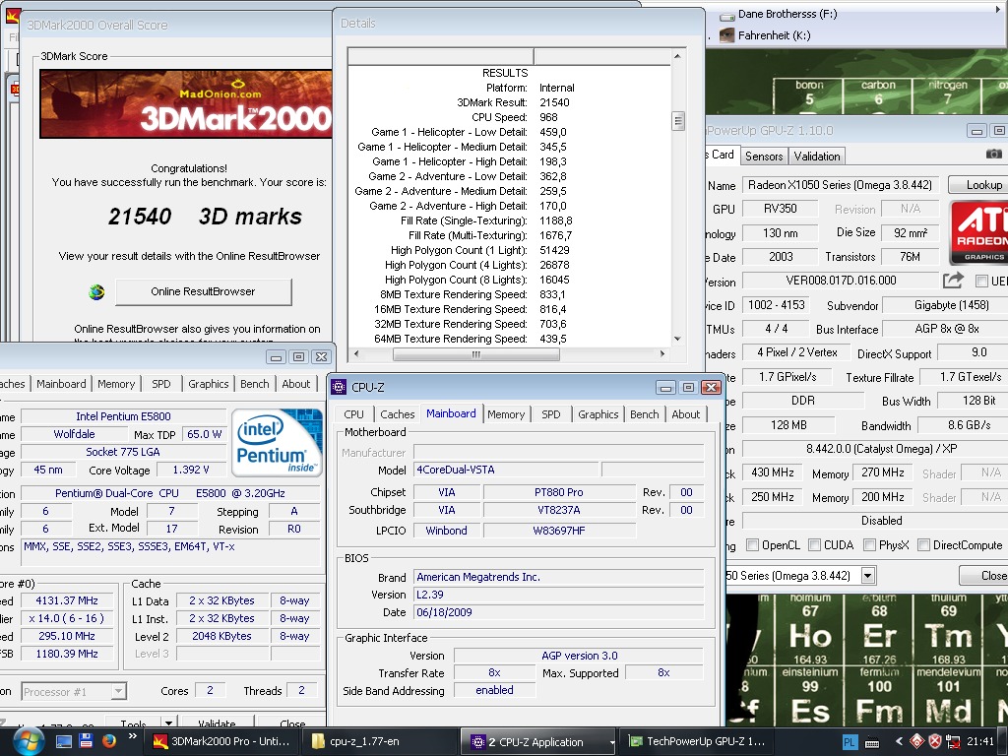1008x756 pixels.
Task: Open the Windows Start orb
Action: [x=29, y=741]
